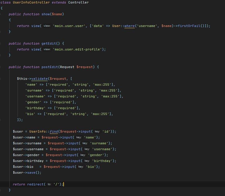Click the closing ]); of validate array
Screen dimensions: 225x196
20,120
